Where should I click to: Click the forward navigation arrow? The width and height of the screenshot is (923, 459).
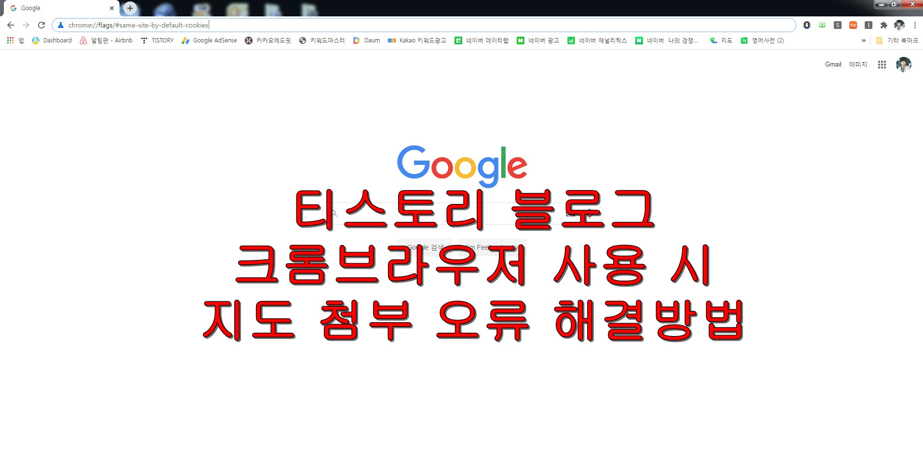[x=26, y=25]
